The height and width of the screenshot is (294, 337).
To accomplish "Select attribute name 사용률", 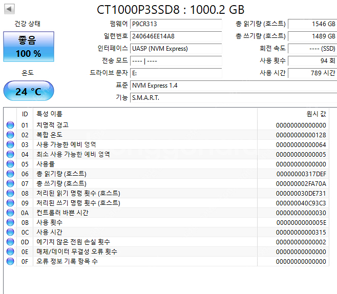I will tap(46, 164).
